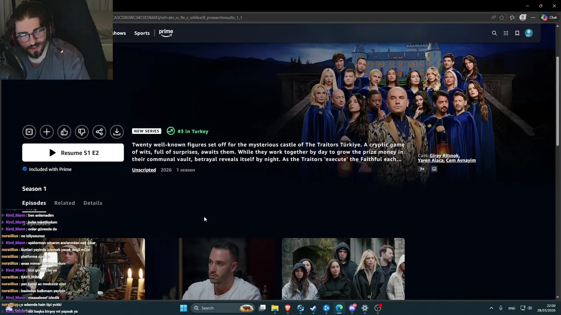The image size is (561, 315).
Task: Open Yaren Alaca cast link
Action: click(430, 161)
